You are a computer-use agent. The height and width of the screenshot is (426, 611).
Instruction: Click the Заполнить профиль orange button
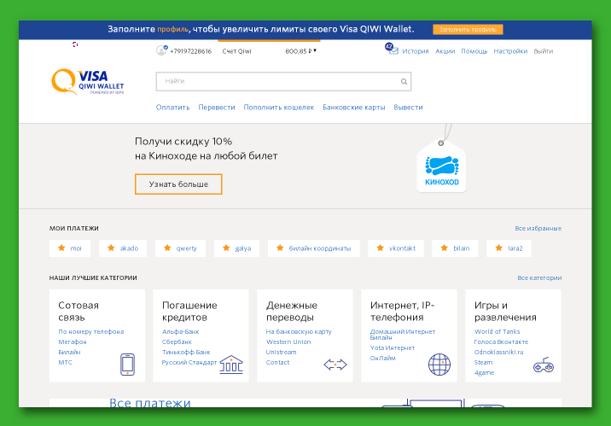click(x=468, y=30)
